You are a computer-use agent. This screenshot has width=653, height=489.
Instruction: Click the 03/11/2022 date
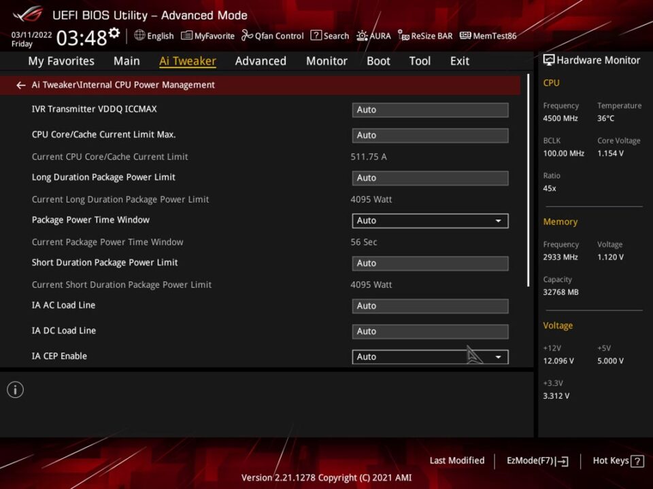click(32, 35)
